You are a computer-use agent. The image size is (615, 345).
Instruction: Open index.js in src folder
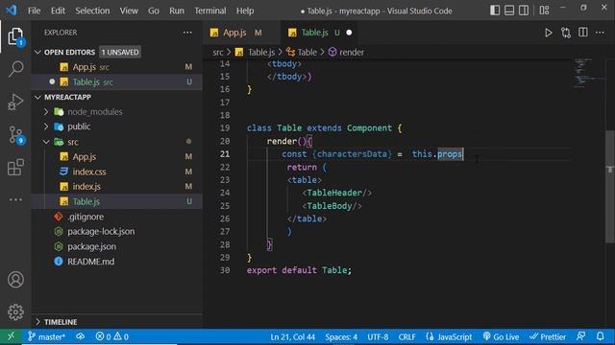pos(116,187)
